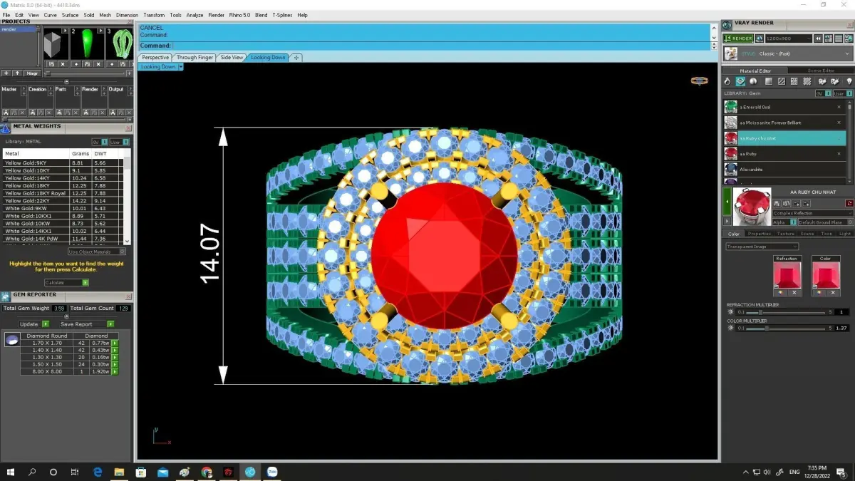Screen dimensions: 855x481
Task: Select the ring metal material category icon
Action: 728,81
